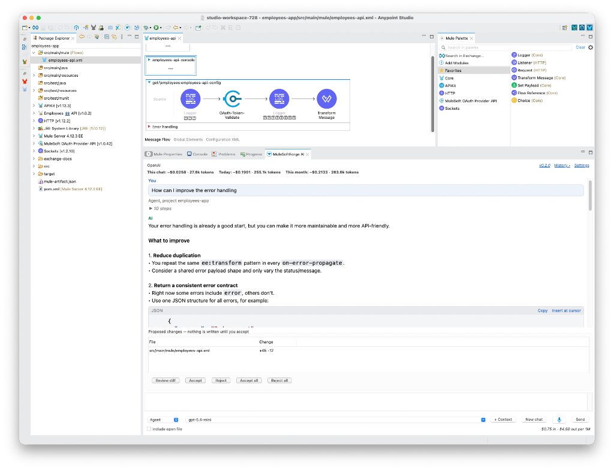Open the Mule Properties tab
The image size is (614, 470).
click(x=164, y=154)
